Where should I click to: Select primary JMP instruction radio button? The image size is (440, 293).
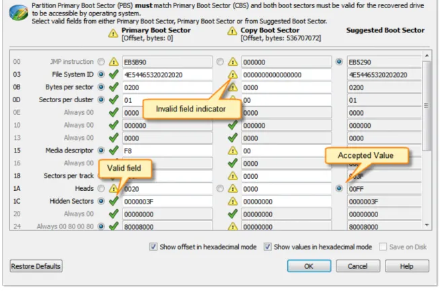coord(101,61)
